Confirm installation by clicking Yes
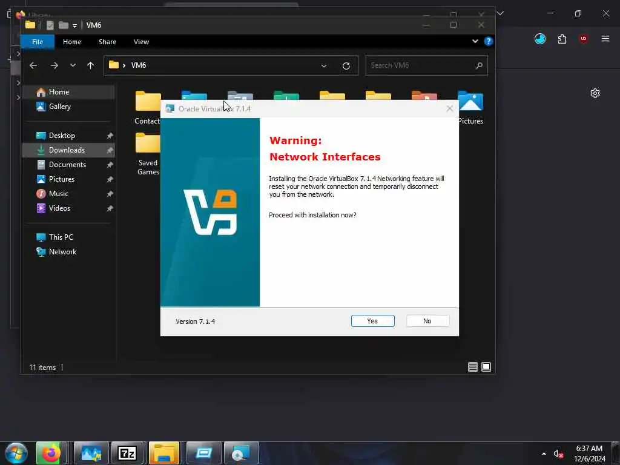The image size is (620, 465). (372, 321)
